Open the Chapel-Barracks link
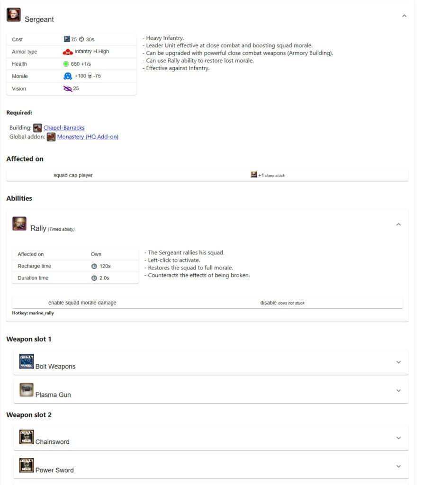 coord(64,127)
